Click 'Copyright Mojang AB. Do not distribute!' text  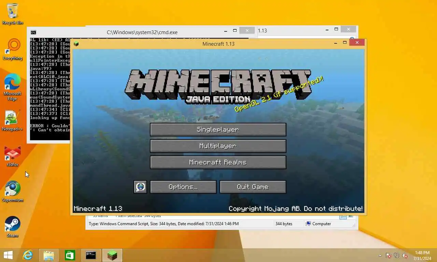click(296, 208)
